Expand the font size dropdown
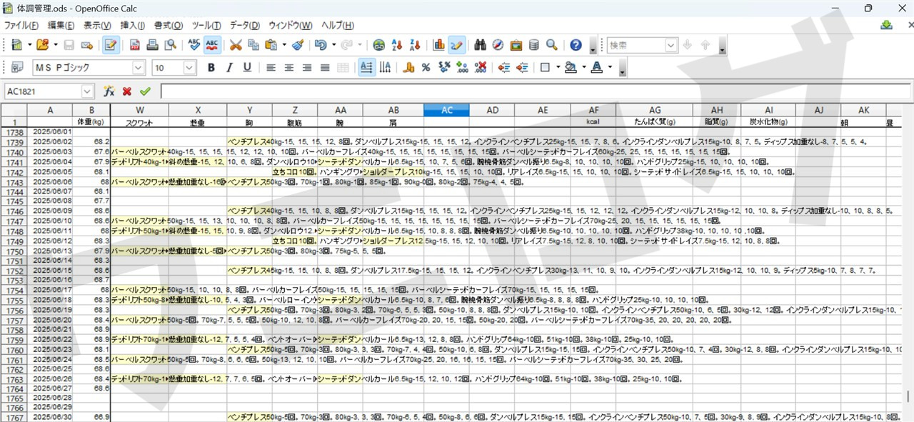Screen dimensions: 914x422 189,67
